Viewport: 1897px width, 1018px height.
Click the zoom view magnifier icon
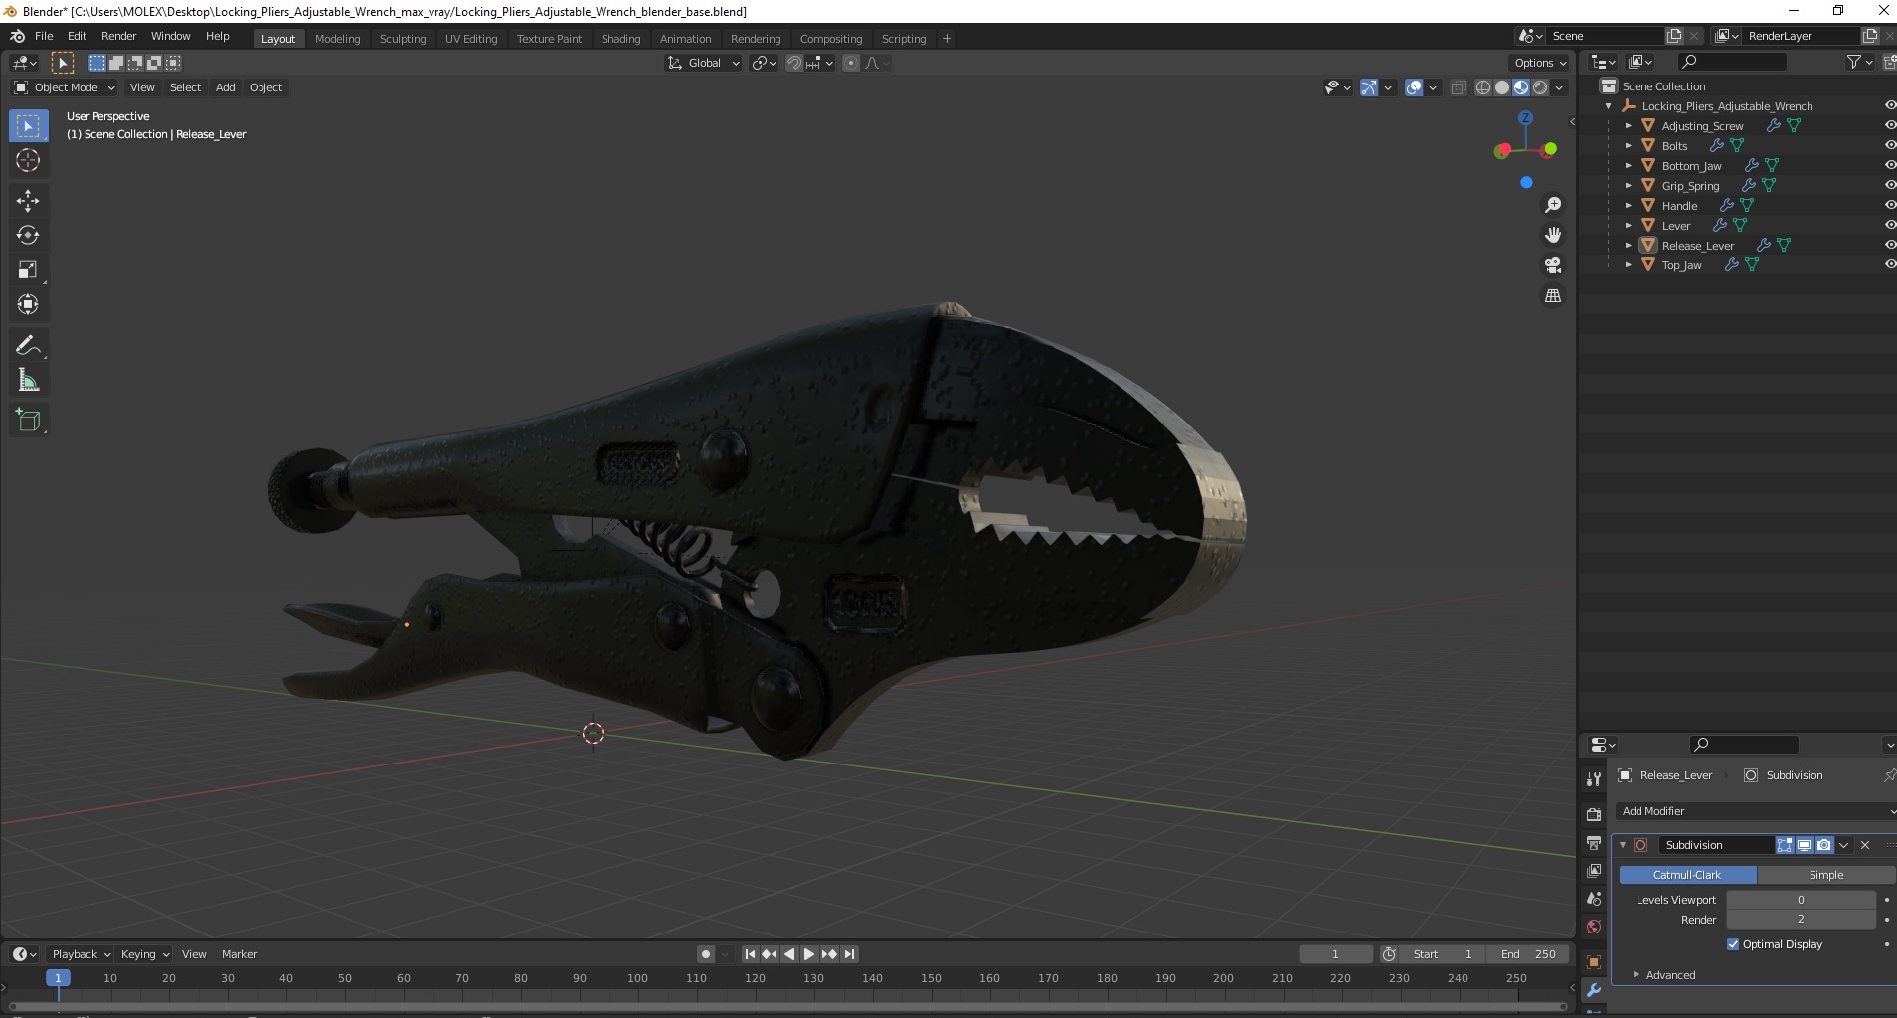coord(1552,205)
